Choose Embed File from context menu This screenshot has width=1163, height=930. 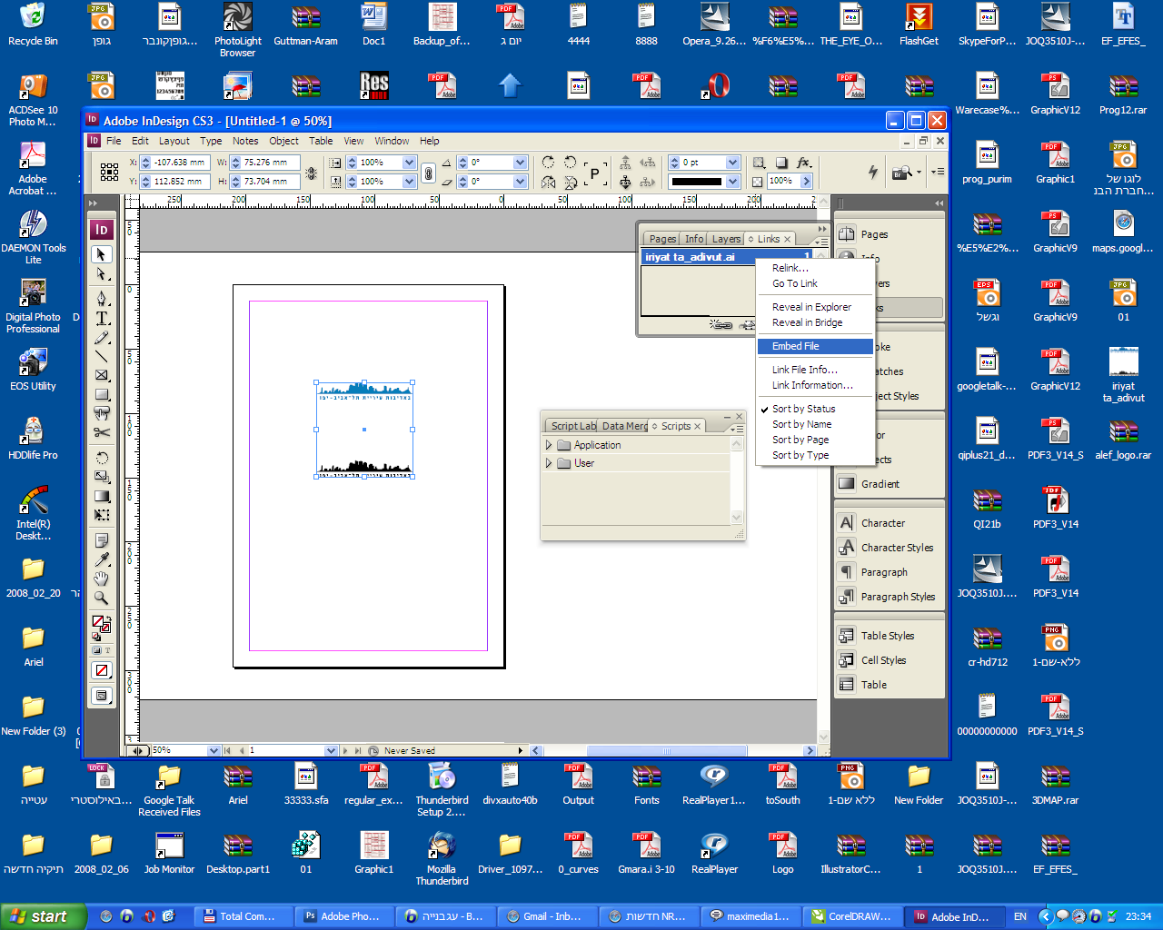[795, 346]
